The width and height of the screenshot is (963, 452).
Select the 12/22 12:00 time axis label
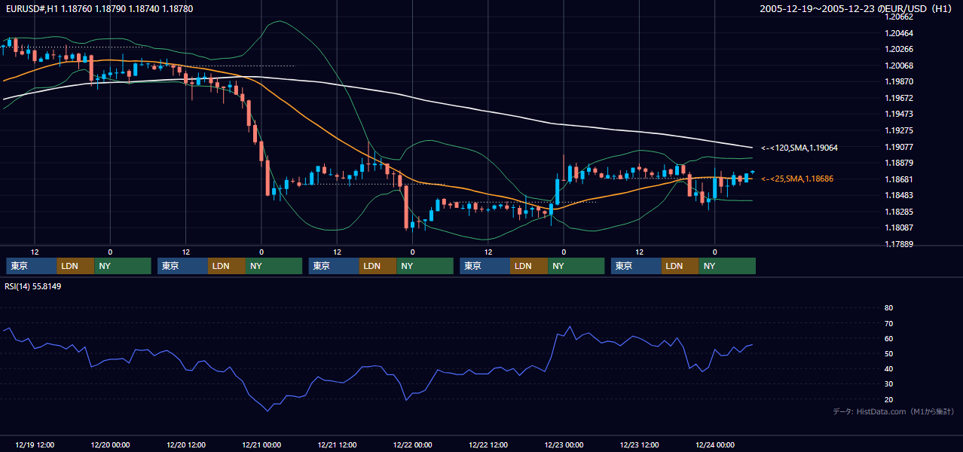click(488, 444)
